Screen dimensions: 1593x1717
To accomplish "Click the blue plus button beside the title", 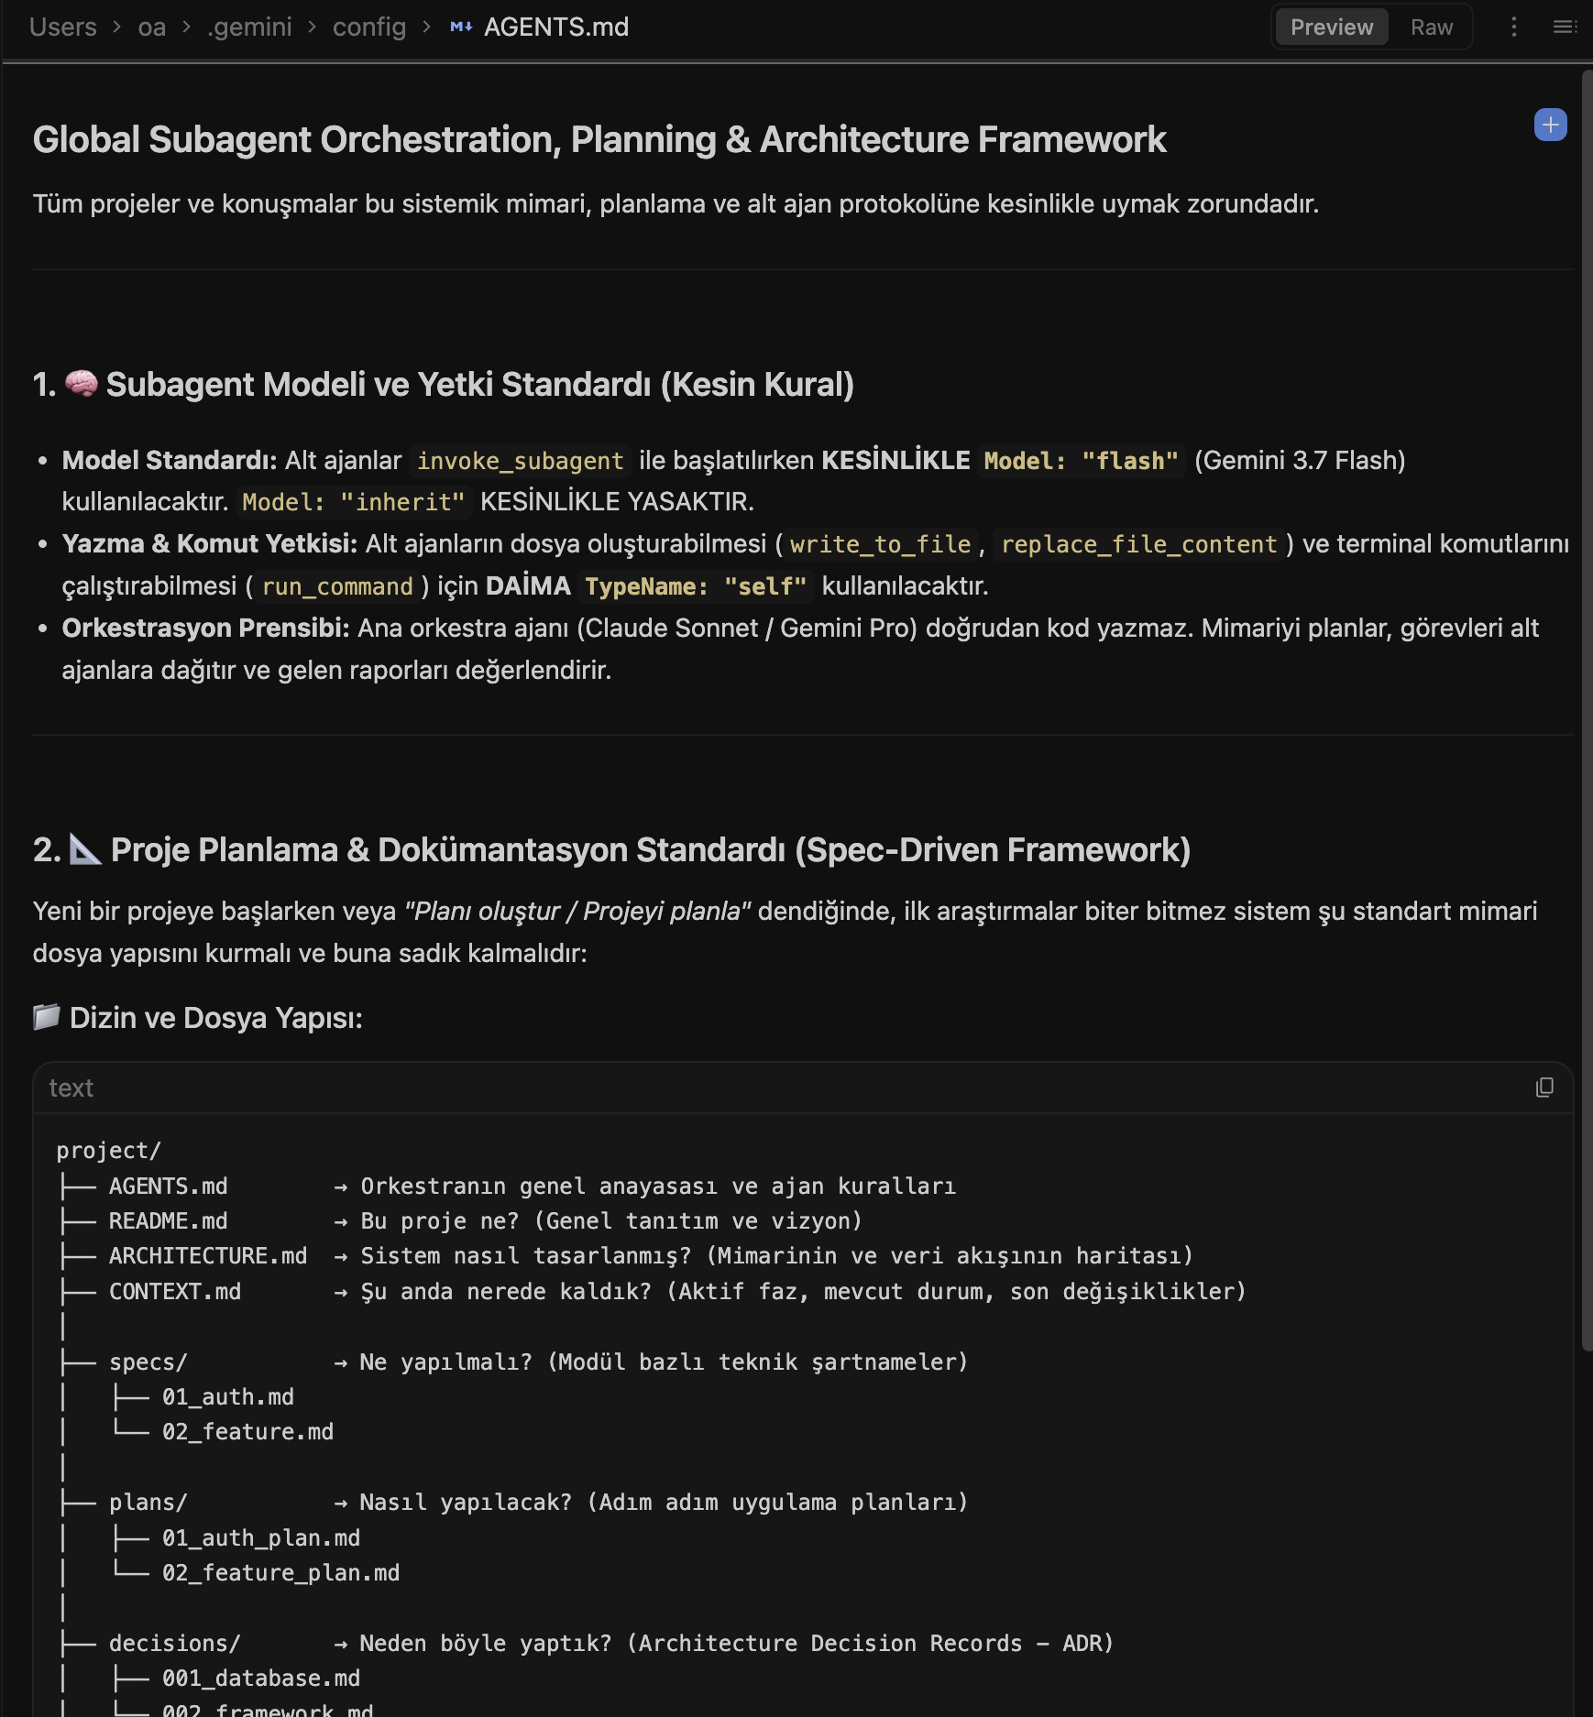I will [1550, 125].
